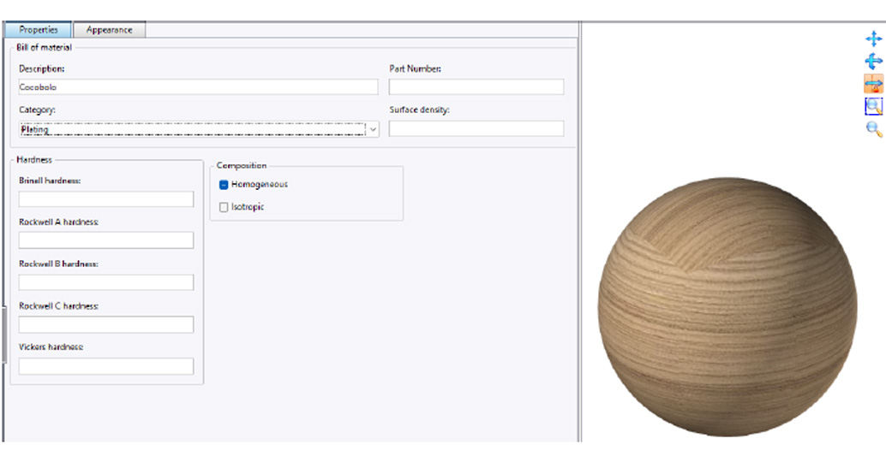Enable the Isotropic checkbox
886x468 pixels.
(224, 207)
